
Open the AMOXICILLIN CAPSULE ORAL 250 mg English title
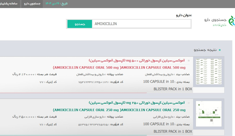119,110
